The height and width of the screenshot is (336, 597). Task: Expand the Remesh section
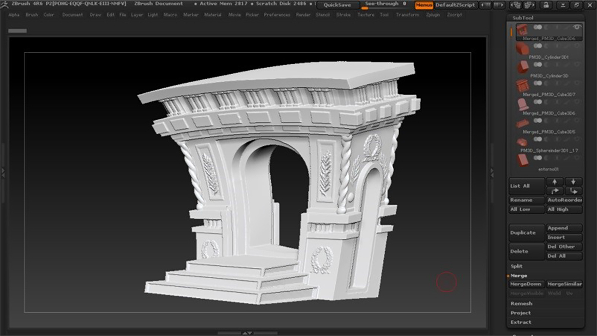[521, 303]
